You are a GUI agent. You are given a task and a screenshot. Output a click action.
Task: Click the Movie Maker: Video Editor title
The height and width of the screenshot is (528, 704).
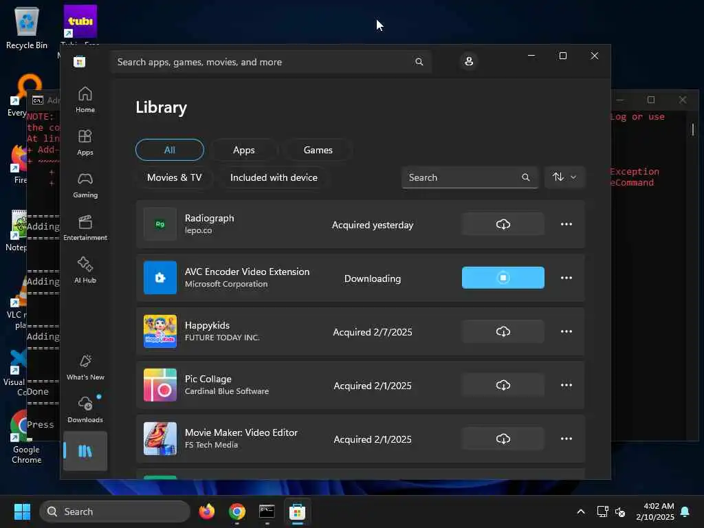[241, 433]
